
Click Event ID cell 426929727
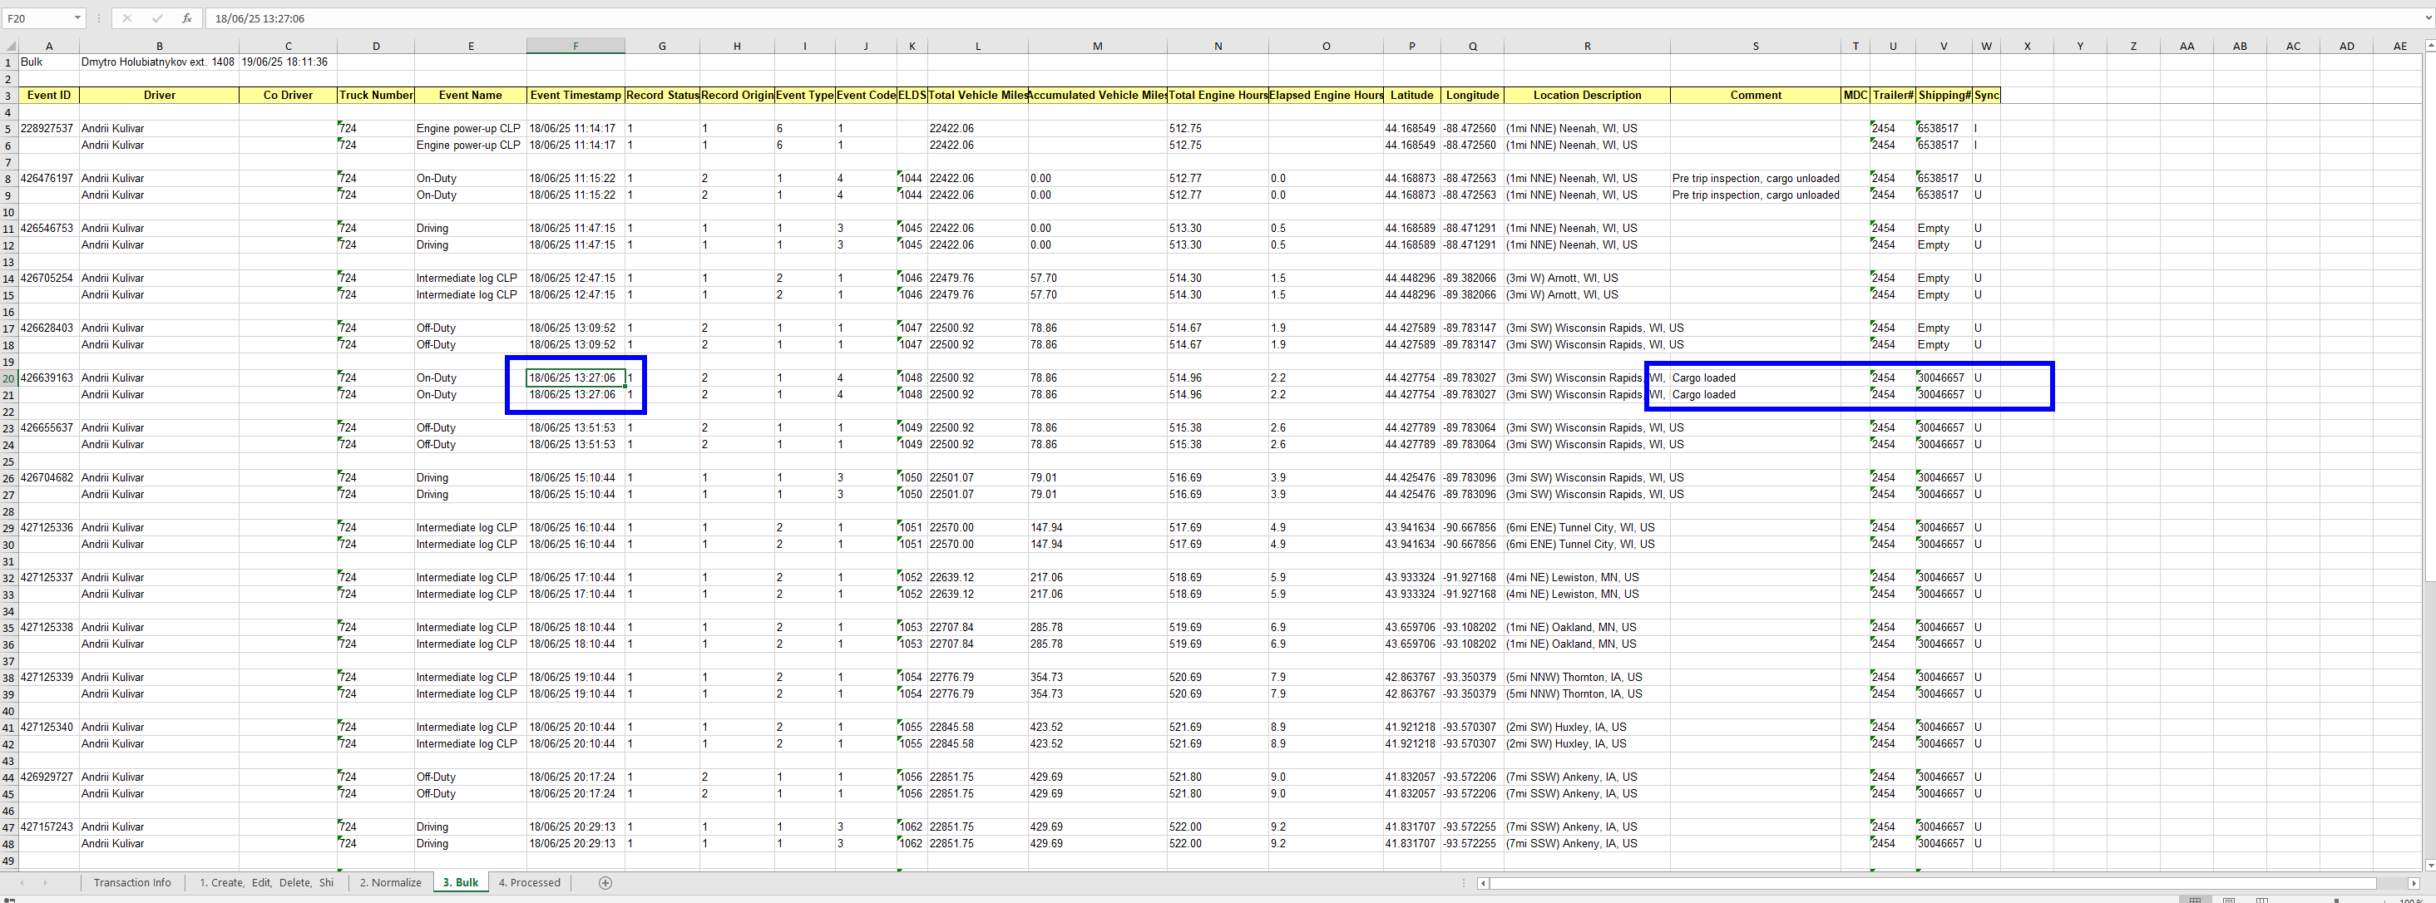pyautogui.click(x=49, y=777)
